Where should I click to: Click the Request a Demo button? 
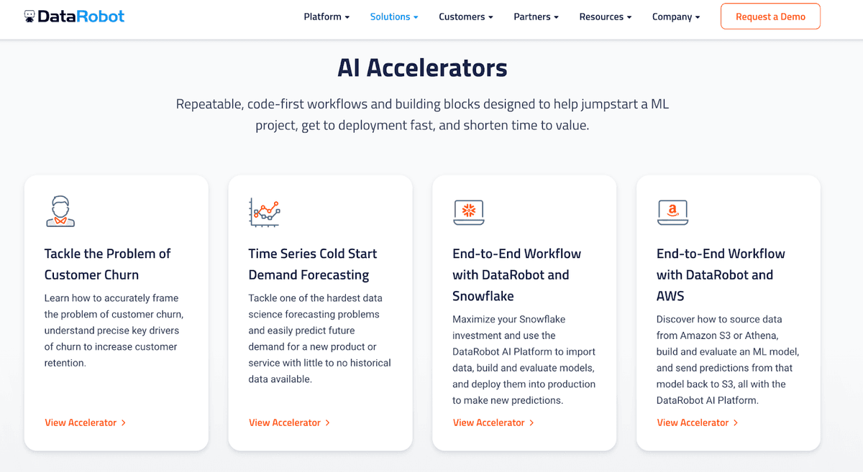click(x=770, y=16)
